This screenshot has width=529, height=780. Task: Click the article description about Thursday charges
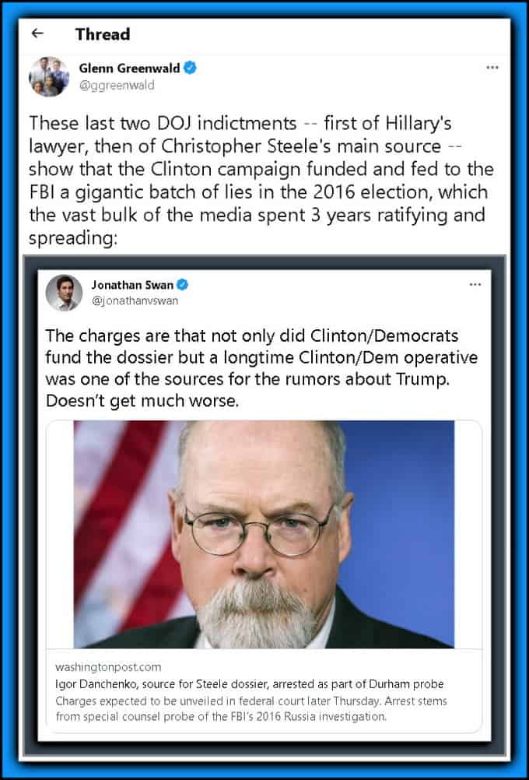click(x=251, y=709)
